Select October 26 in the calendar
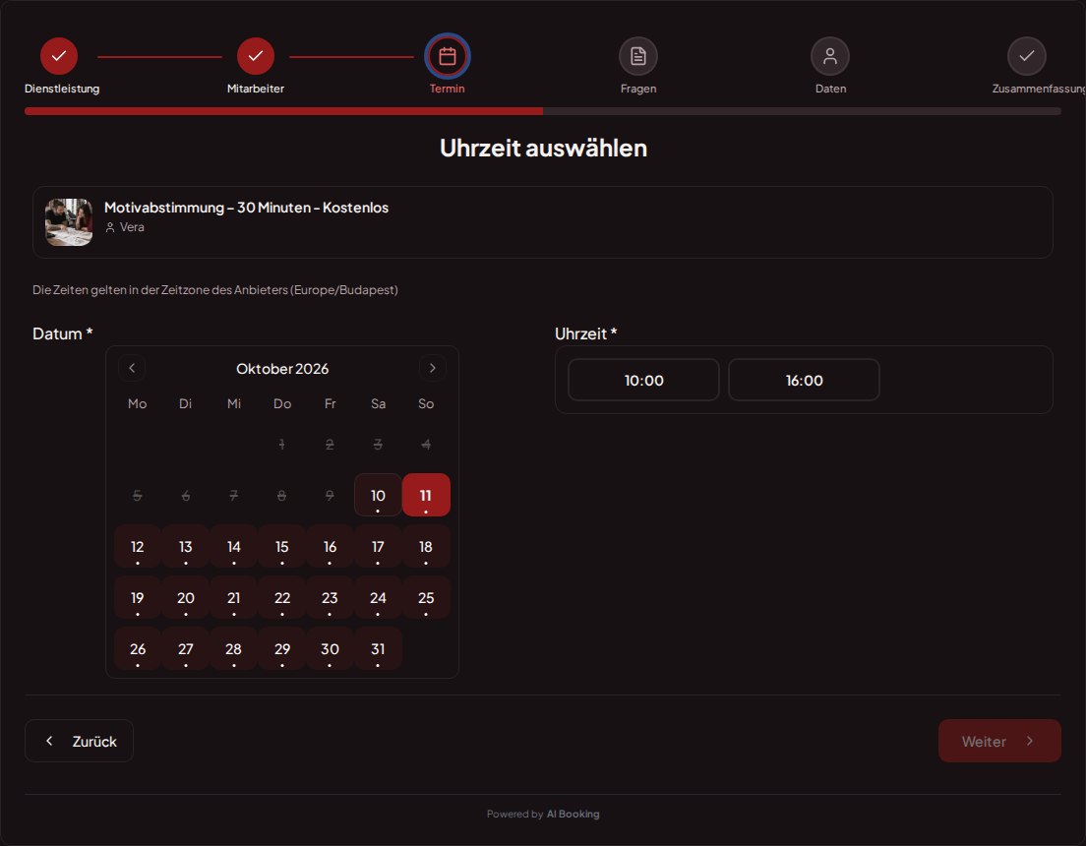Image resolution: width=1086 pixels, height=846 pixels. tap(138, 649)
